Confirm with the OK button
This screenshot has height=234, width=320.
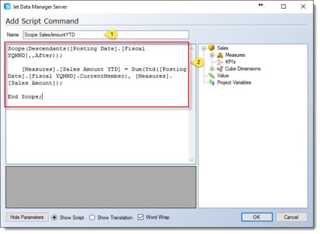click(x=257, y=217)
